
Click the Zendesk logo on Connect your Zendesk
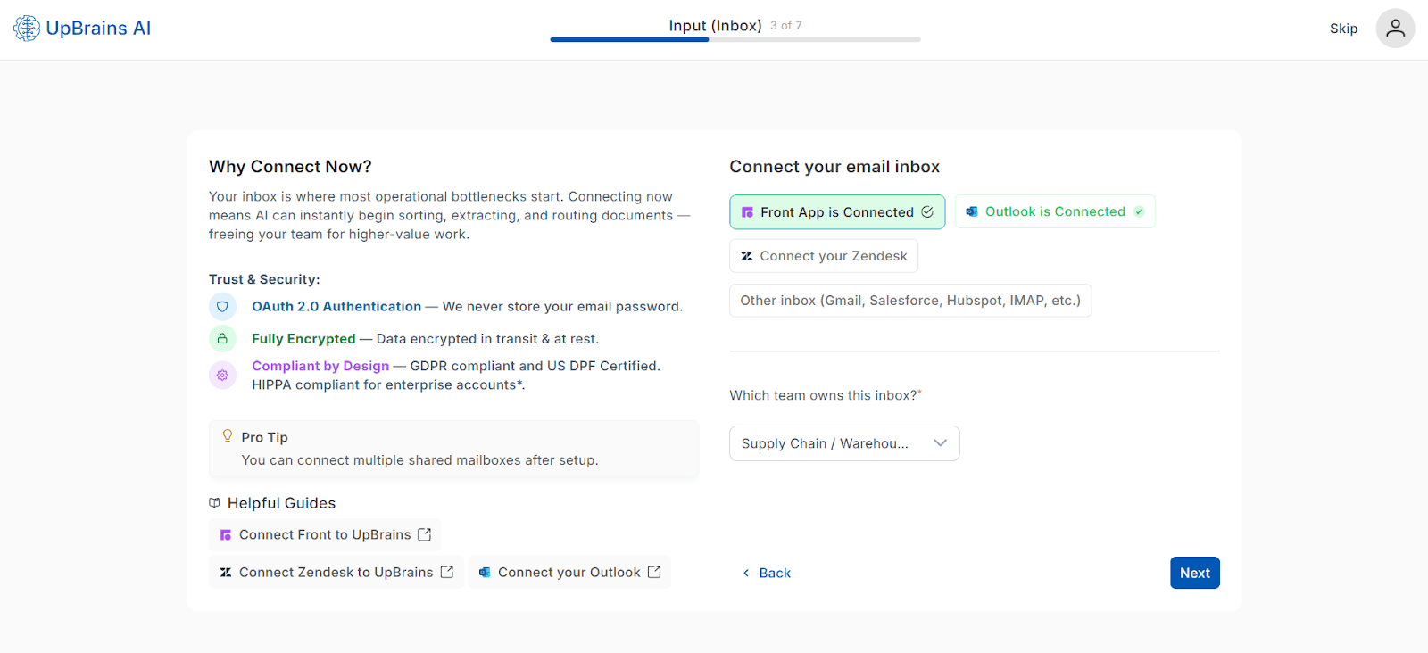[x=747, y=256]
